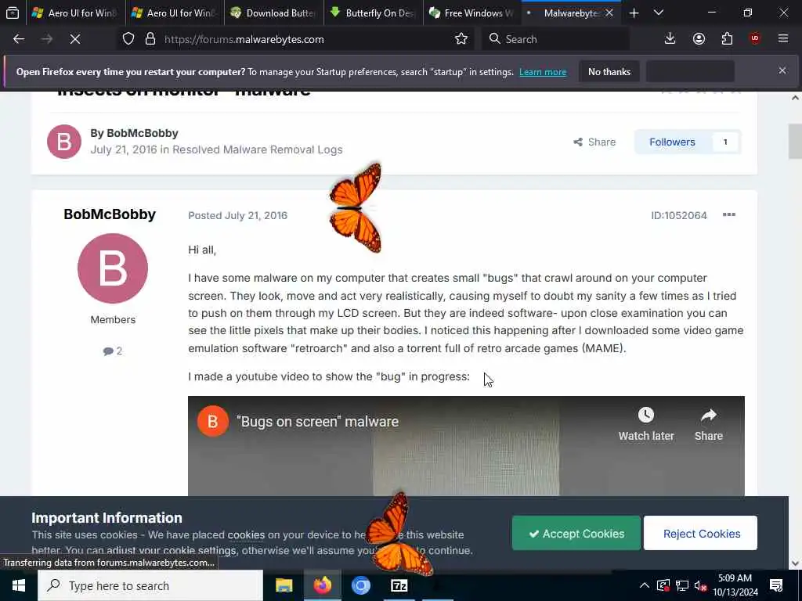Switch to the Butterfly On Des tab
The width and height of the screenshot is (802, 601).
click(x=373, y=13)
